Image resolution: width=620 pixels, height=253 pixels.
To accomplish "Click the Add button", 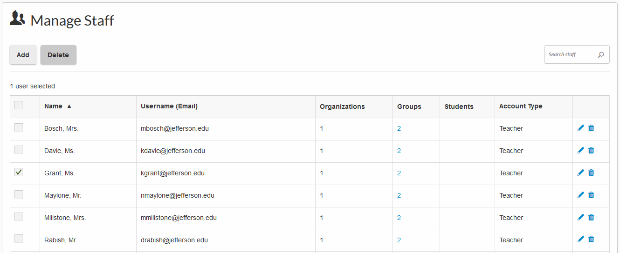I will click(x=23, y=55).
